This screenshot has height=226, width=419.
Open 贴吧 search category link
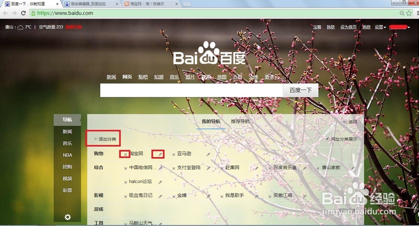(x=143, y=77)
